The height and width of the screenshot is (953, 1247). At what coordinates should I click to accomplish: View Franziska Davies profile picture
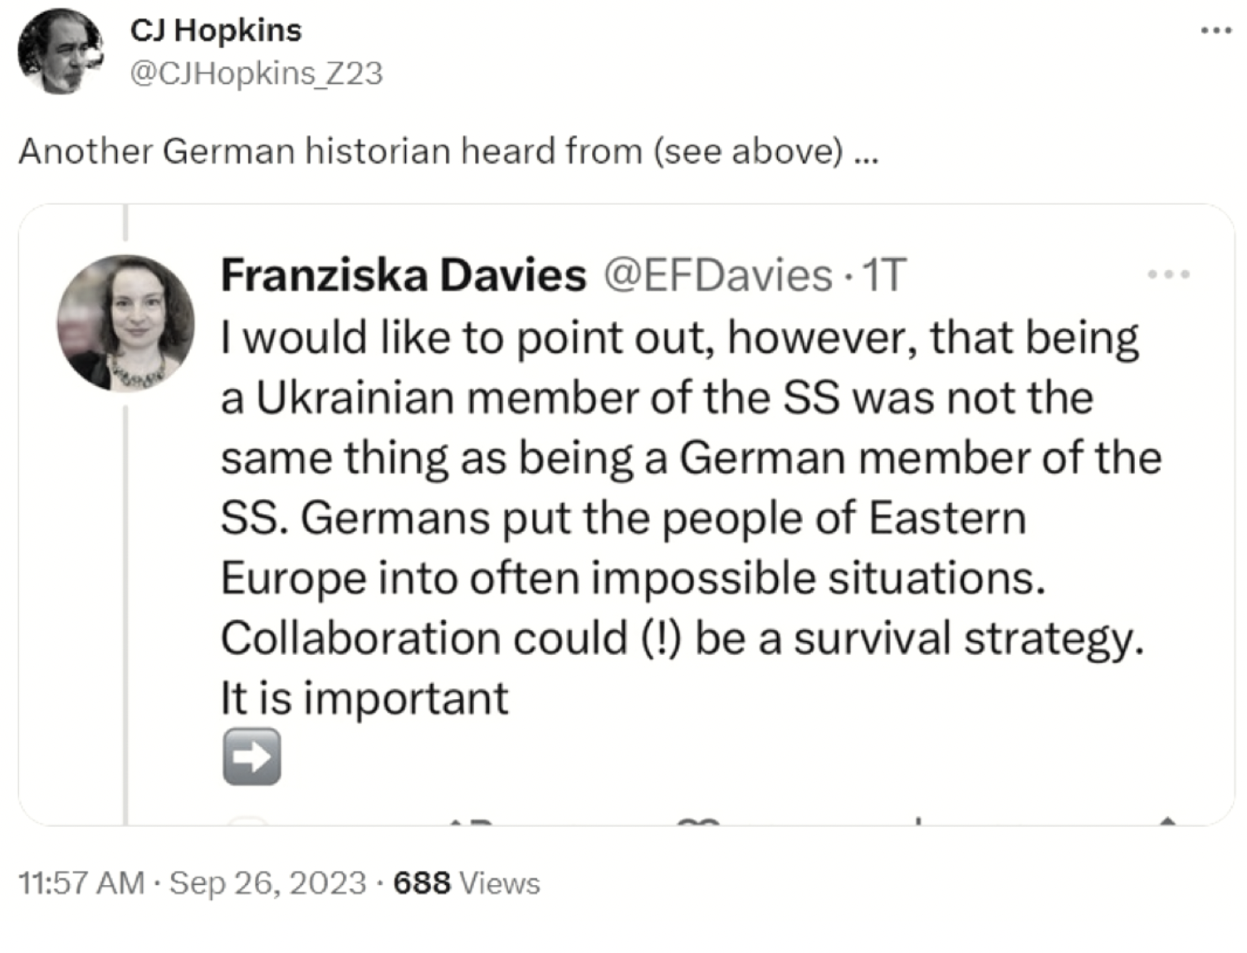(125, 323)
